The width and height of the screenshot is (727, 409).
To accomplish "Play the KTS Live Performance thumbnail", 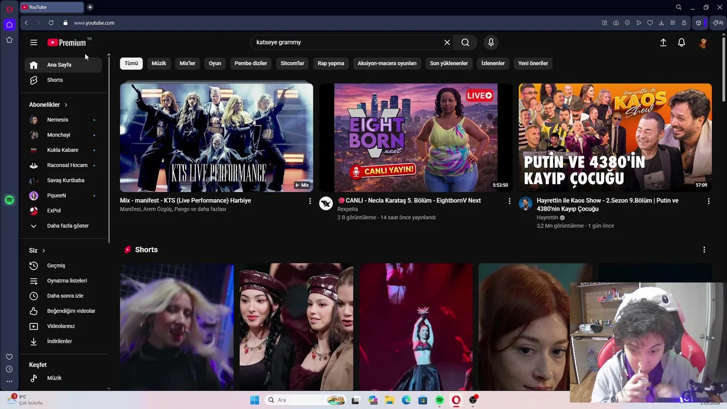I will (216, 138).
